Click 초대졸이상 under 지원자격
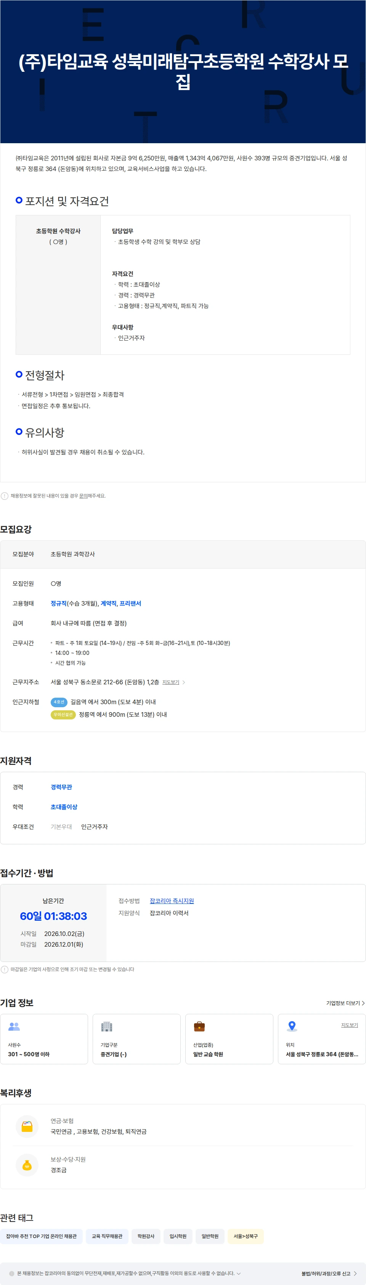This screenshot has width=366, height=1285. pos(64,807)
